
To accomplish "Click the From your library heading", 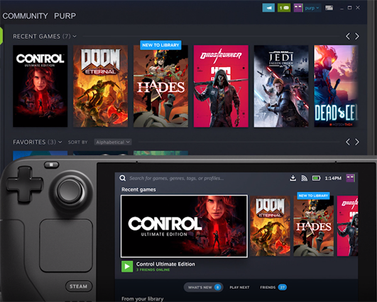I will (x=143, y=299).
